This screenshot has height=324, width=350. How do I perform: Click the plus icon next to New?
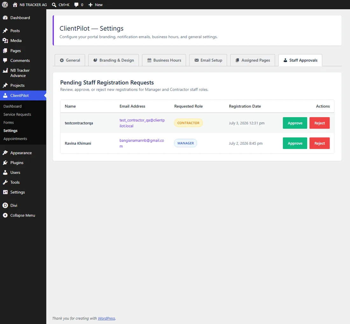[x=90, y=5]
